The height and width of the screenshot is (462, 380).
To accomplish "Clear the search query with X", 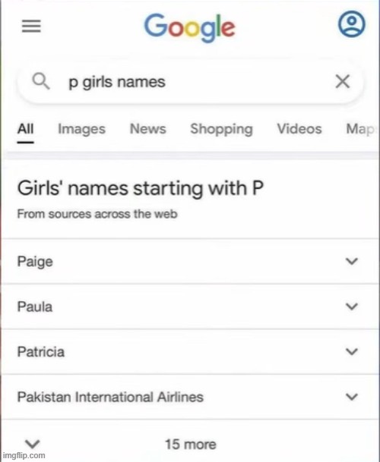I will pyautogui.click(x=343, y=81).
